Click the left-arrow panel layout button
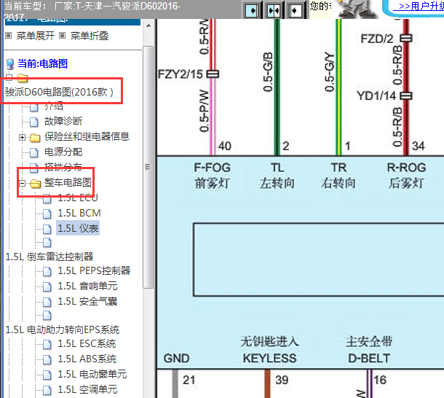The image size is (444, 398). (x=295, y=11)
